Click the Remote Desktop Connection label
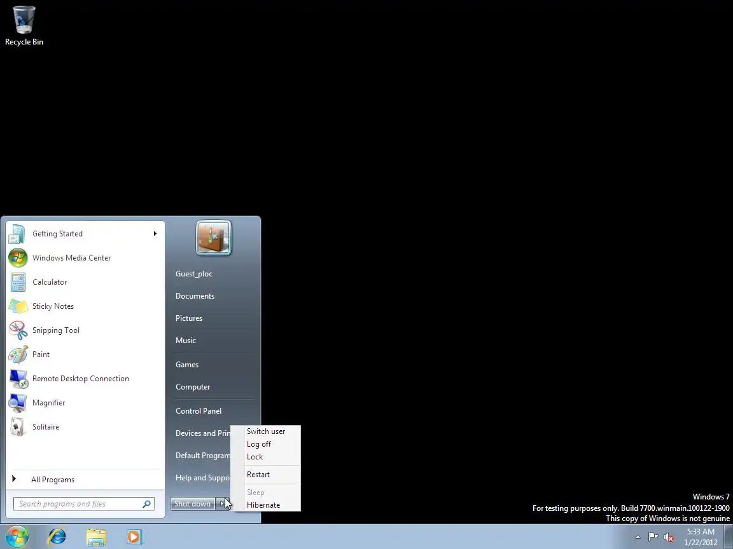This screenshot has height=549, width=733. pos(80,379)
